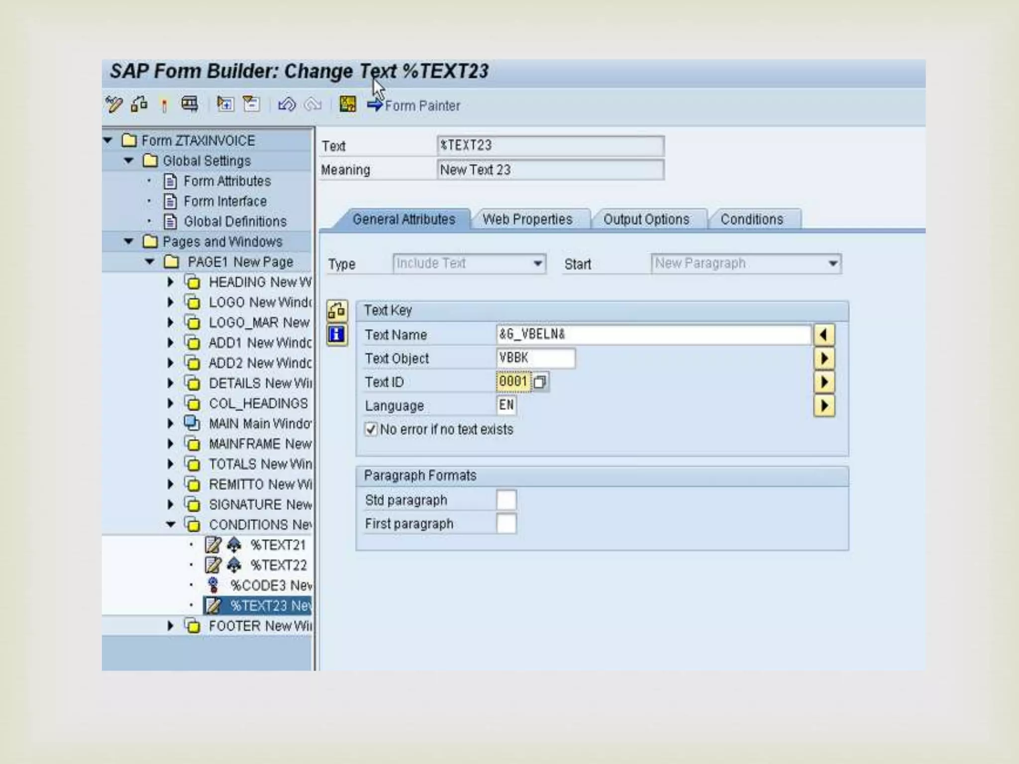Click the Check form icon in toolbar

coord(139,104)
